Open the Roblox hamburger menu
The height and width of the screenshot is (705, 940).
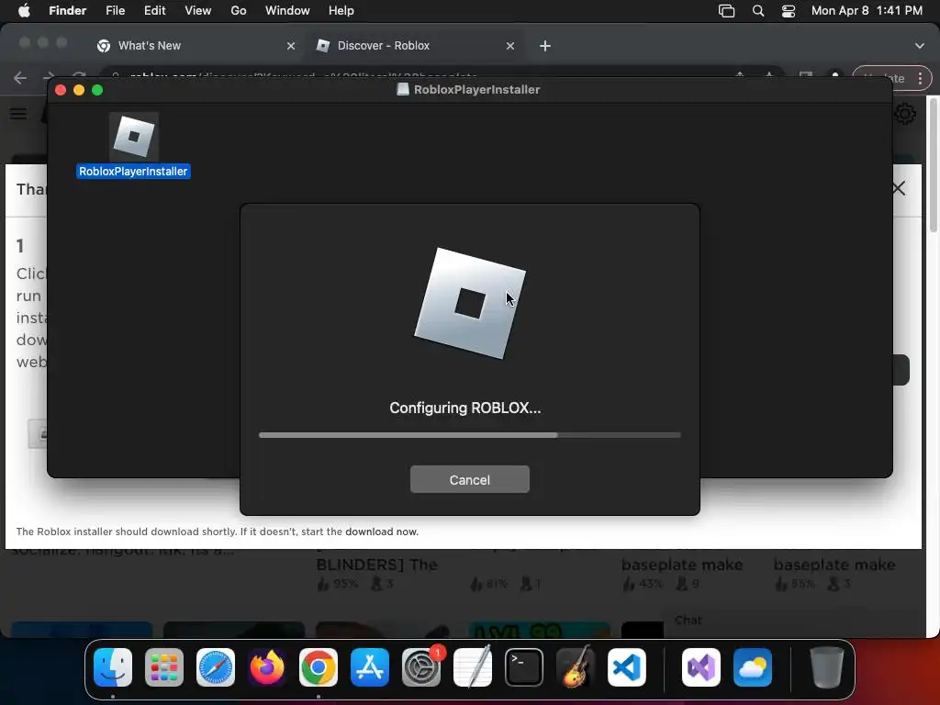click(18, 113)
